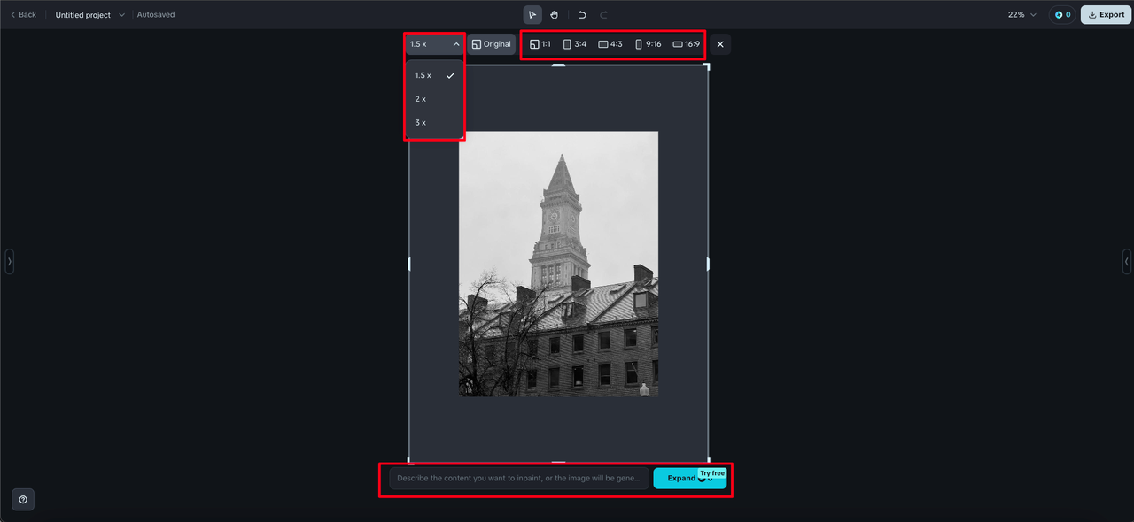The height and width of the screenshot is (522, 1134).
Task: Open the credits counter showing 0
Action: [x=1062, y=14]
